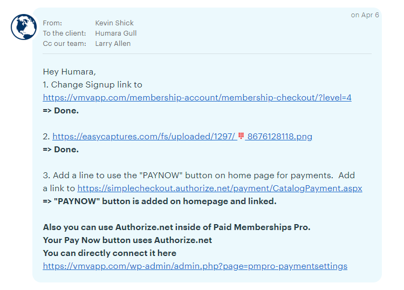The image size is (404, 290).
Task: Select Cc recipient Larry Allen
Action: [113, 44]
